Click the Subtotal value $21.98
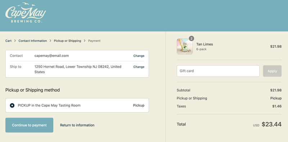288x142 pixels. [x=276, y=90]
